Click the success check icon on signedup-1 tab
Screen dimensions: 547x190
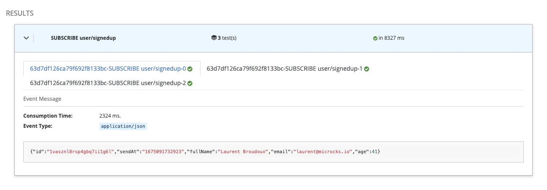[366, 69]
